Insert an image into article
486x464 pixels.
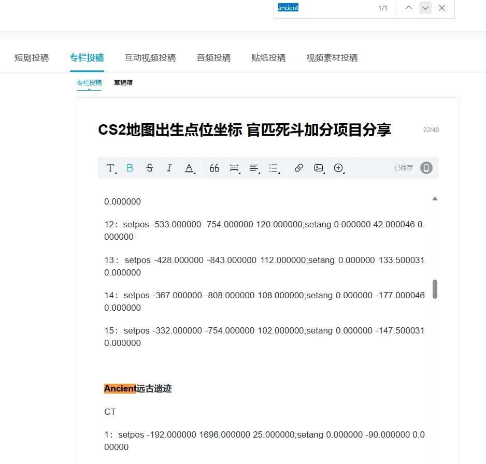point(319,168)
